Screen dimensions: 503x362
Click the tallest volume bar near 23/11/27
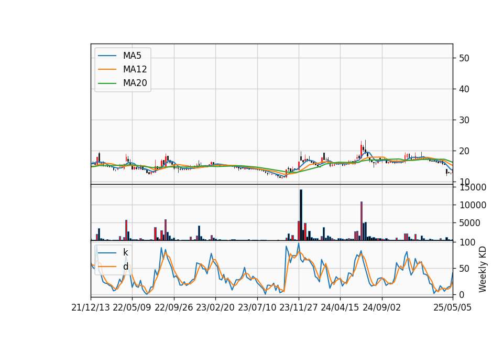[x=301, y=215]
